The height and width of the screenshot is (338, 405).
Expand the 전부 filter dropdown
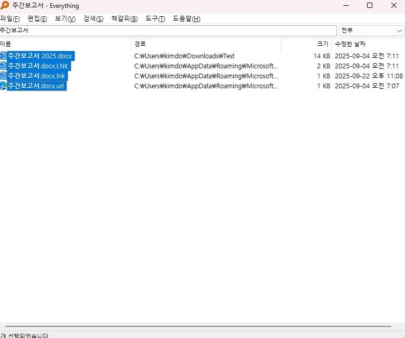pyautogui.click(x=372, y=30)
